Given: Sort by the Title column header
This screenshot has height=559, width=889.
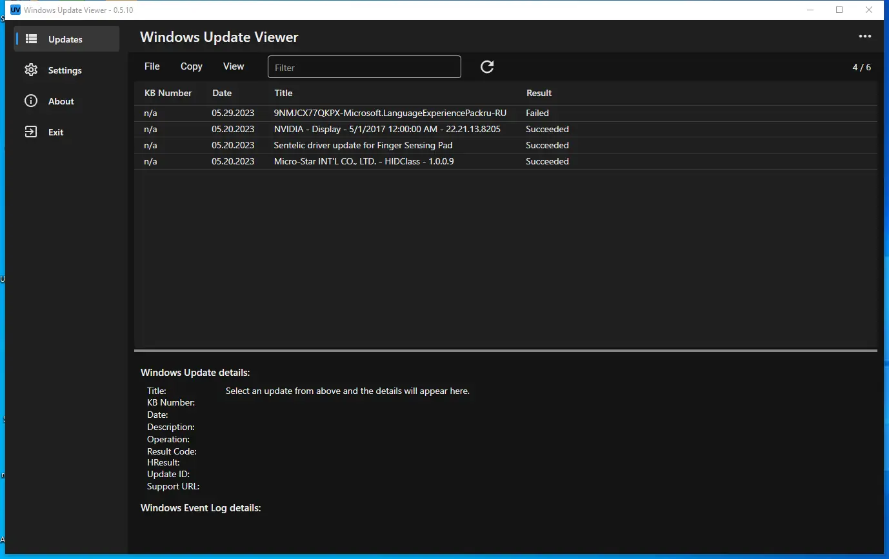Looking at the screenshot, I should [284, 93].
